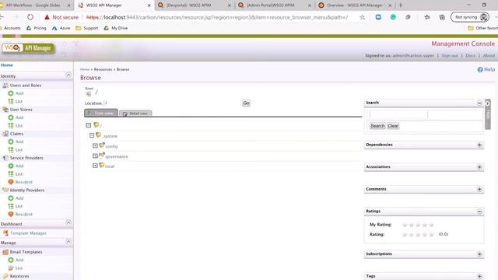498x280 pixels.
Task: Click the Search button
Action: 377,126
